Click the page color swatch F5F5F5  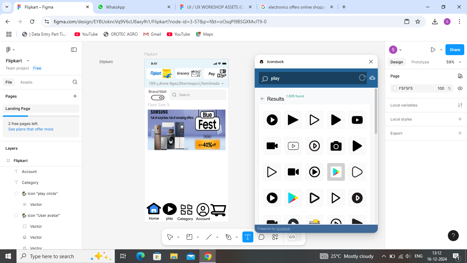tap(395, 88)
